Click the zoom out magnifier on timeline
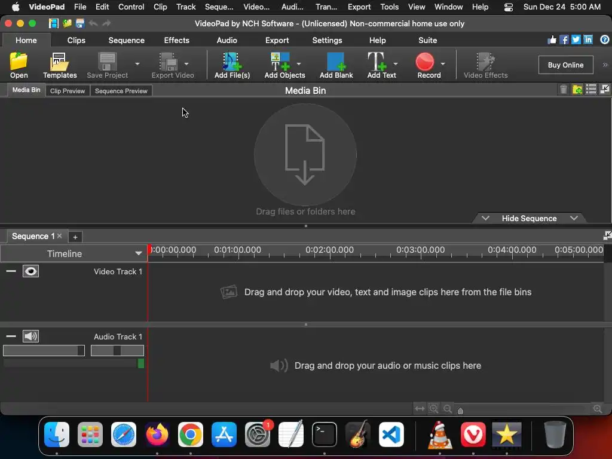Screen dimensions: 612x459 [x=448, y=409]
